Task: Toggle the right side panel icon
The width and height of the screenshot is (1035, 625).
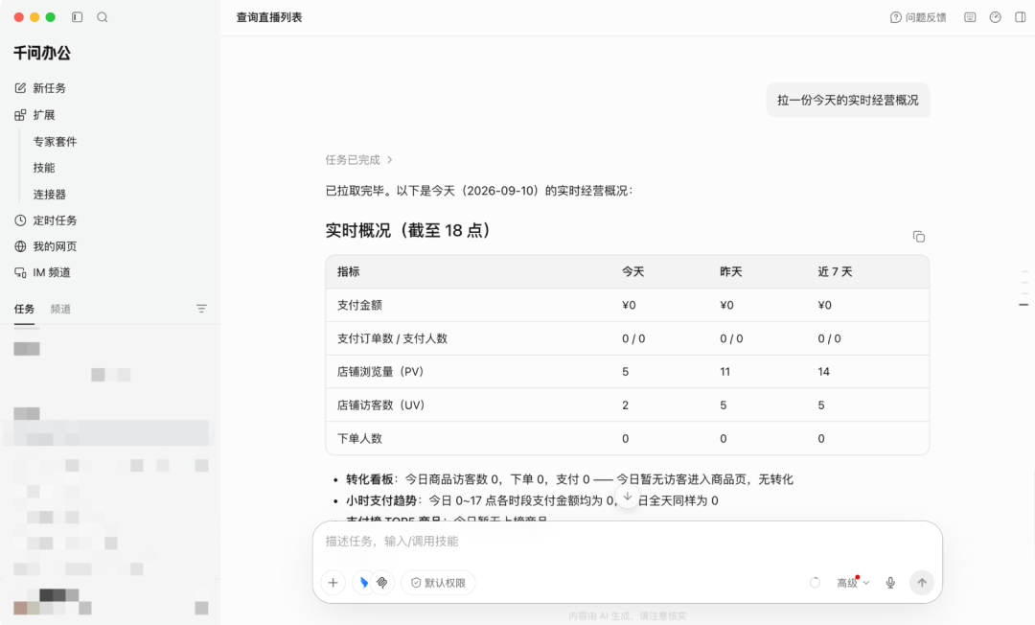Action: 1021,17
